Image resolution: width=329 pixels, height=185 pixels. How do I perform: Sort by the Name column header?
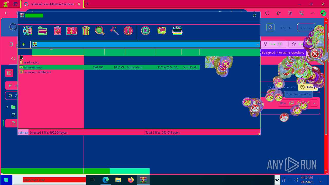(58, 52)
